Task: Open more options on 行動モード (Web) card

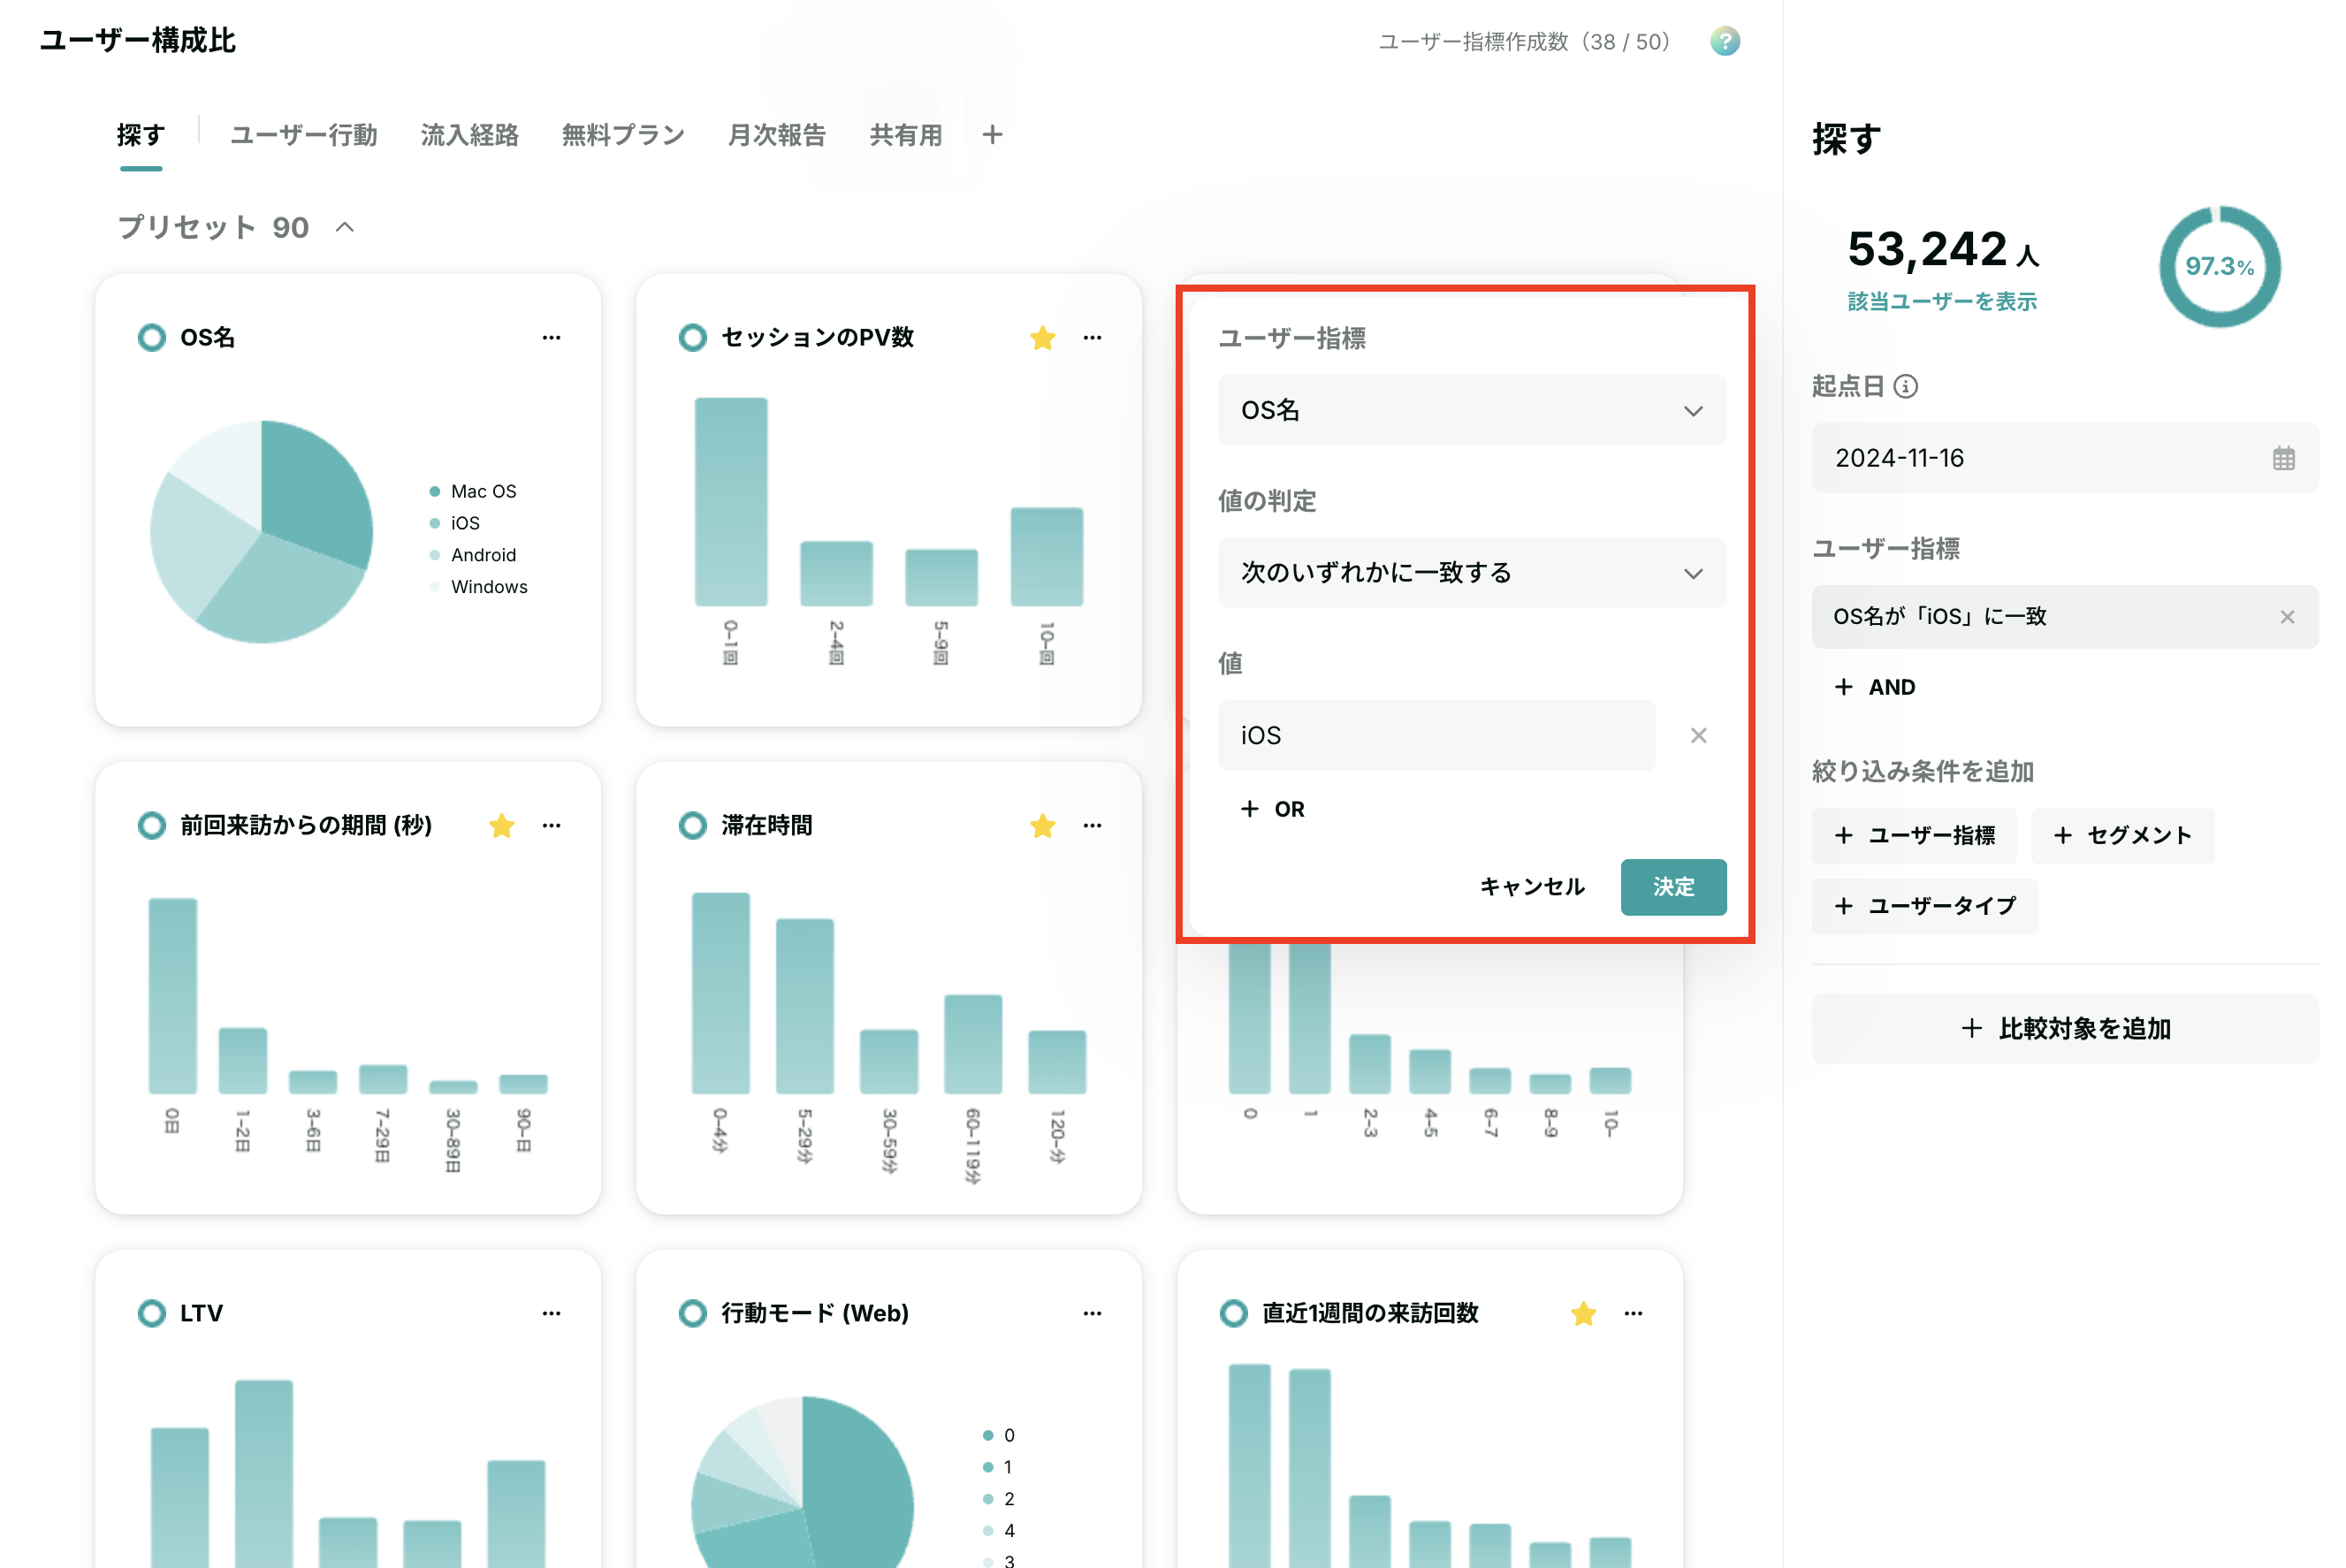Action: [x=1092, y=1314]
